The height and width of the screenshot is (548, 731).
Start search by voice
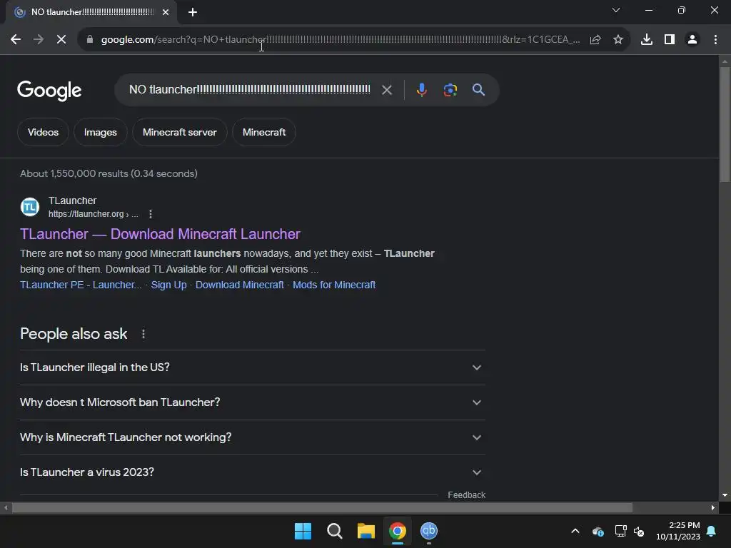(x=421, y=89)
